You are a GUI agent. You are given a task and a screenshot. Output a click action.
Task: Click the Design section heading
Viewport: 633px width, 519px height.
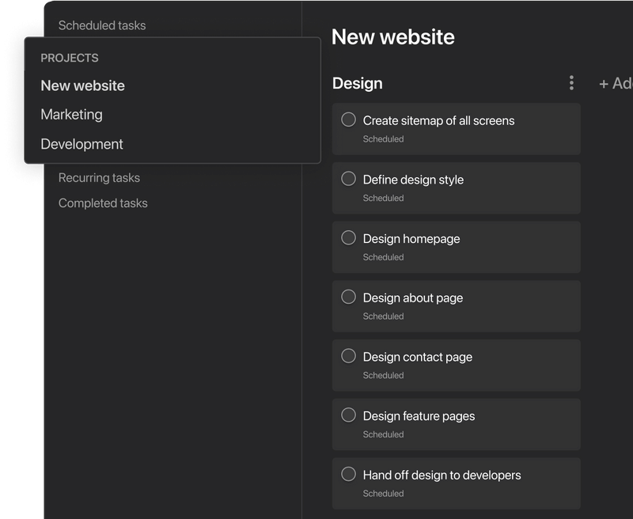[x=358, y=83]
